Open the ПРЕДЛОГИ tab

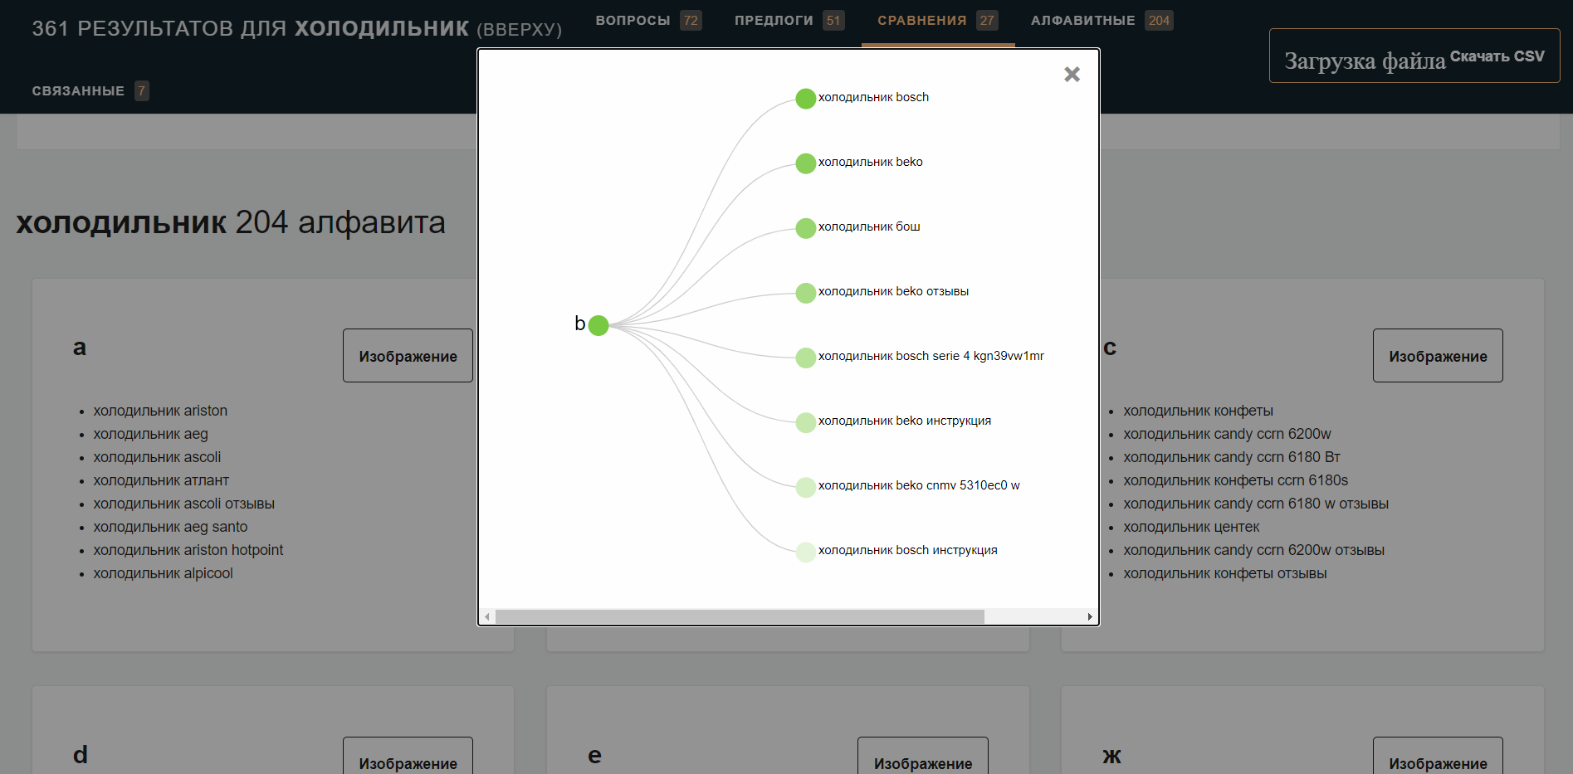coord(789,21)
